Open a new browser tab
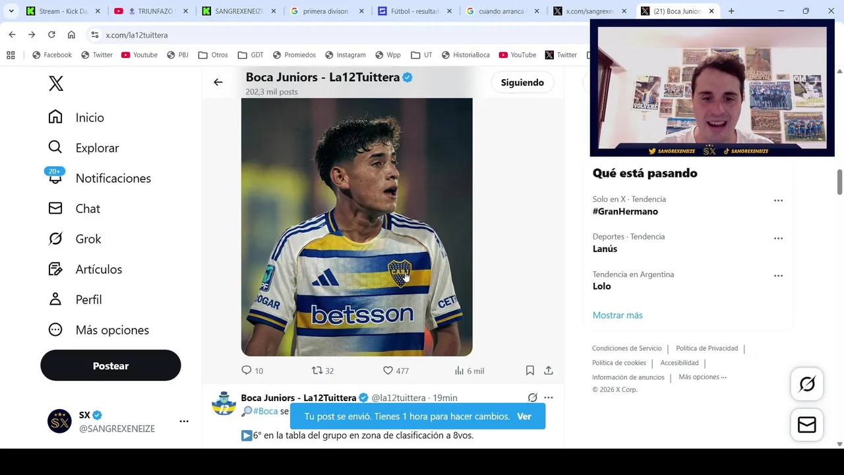 click(x=731, y=11)
